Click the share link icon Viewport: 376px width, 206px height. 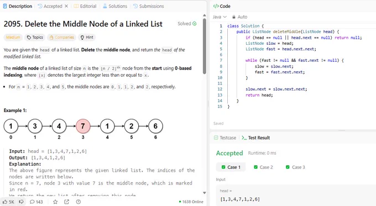pyautogui.click(x=67, y=202)
